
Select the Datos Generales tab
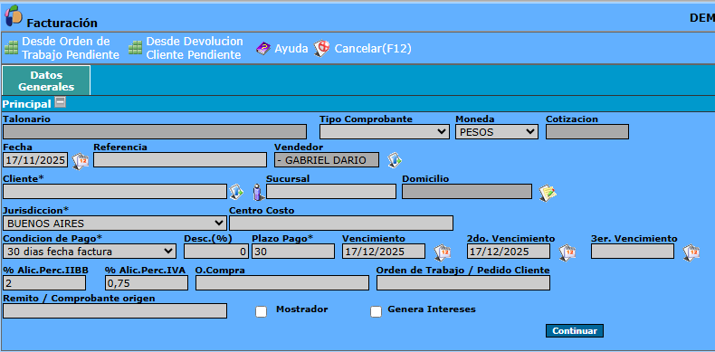click(x=46, y=81)
